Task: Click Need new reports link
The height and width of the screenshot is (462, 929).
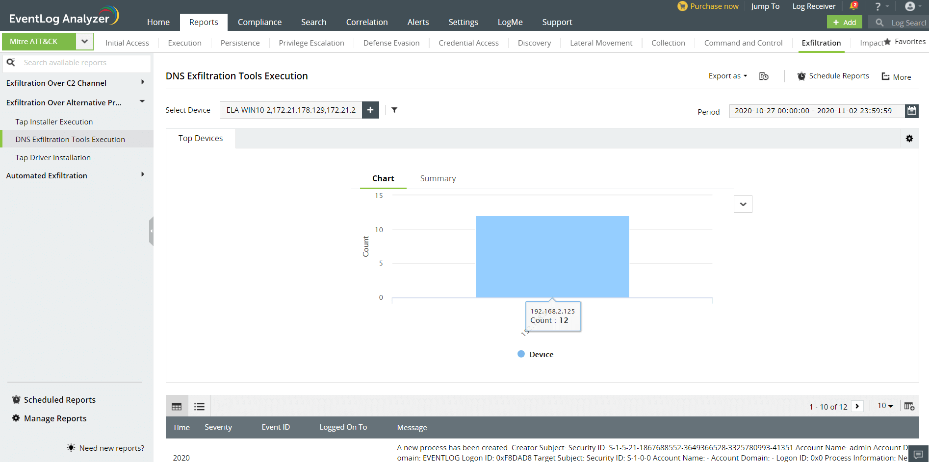Action: point(106,448)
